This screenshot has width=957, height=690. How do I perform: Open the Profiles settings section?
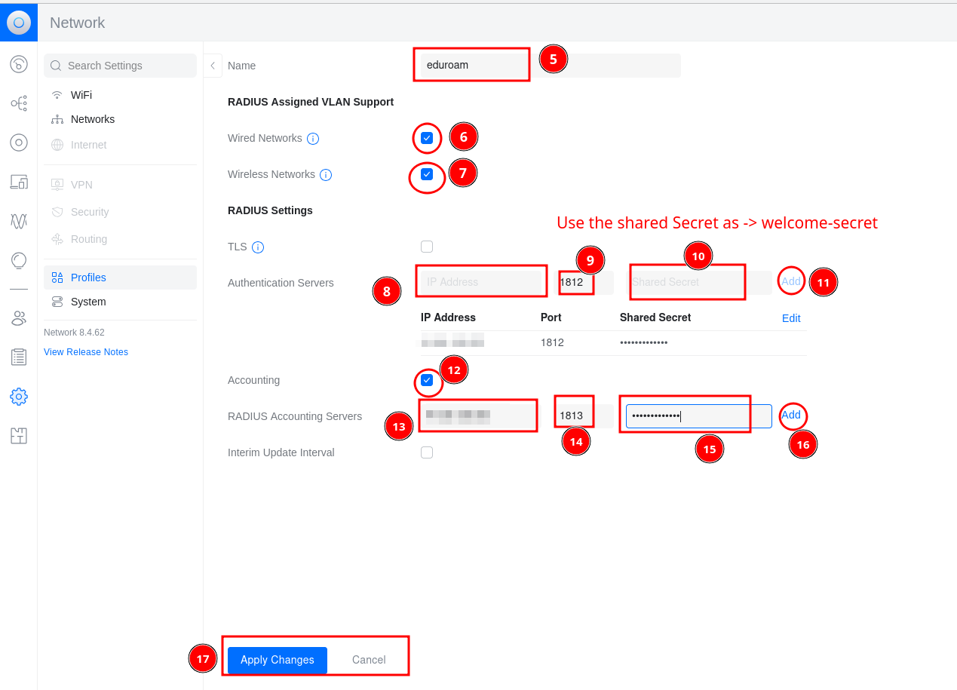120,278
